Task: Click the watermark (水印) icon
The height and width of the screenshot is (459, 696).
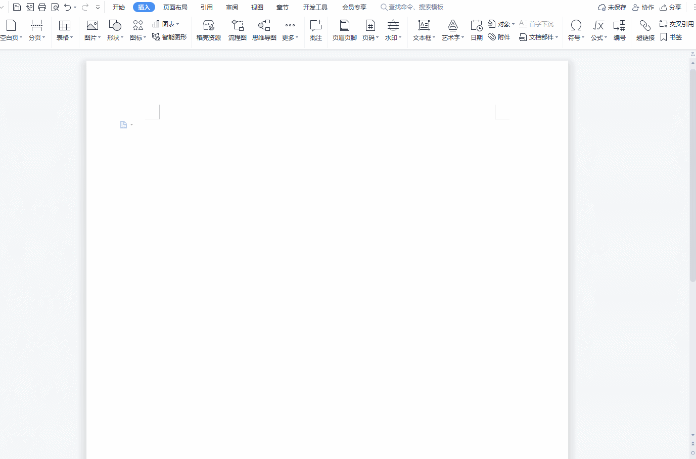Action: click(x=393, y=25)
